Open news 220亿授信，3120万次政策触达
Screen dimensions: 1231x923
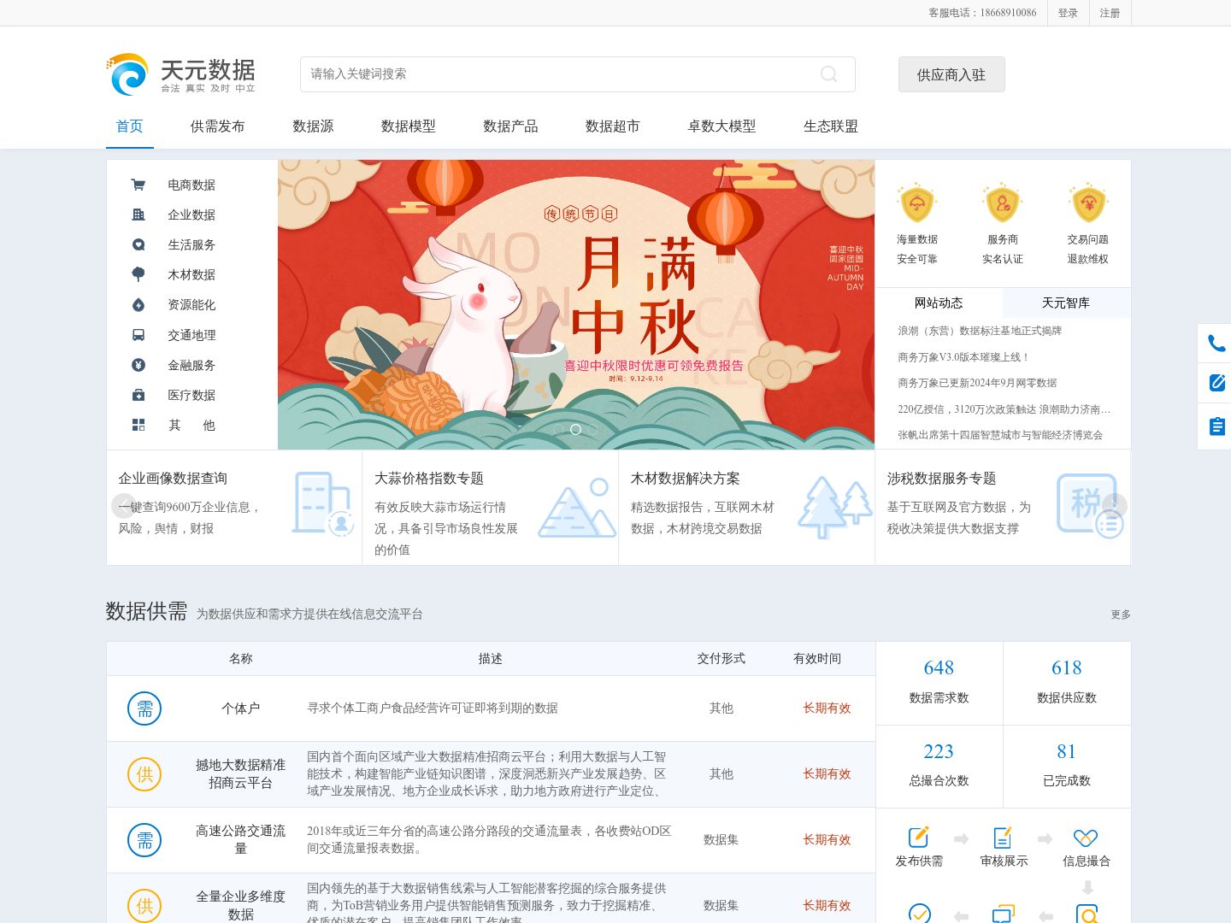coord(1004,409)
